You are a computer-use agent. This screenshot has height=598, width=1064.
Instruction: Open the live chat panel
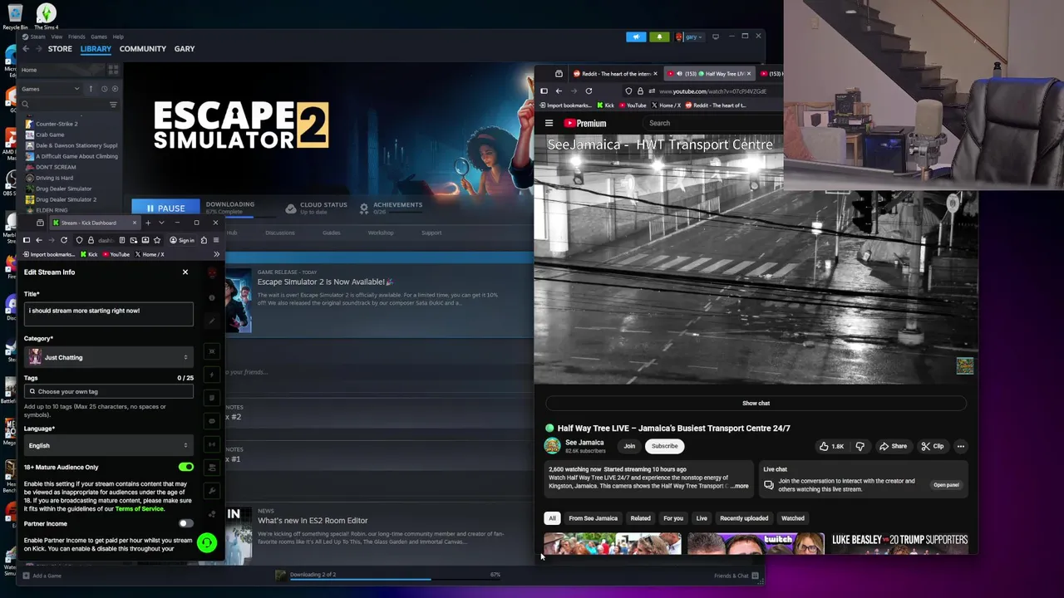946,485
